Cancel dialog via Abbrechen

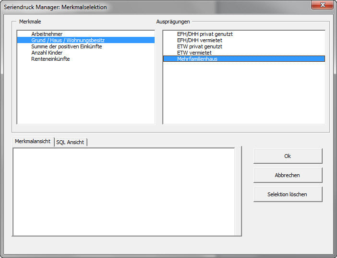(288, 175)
